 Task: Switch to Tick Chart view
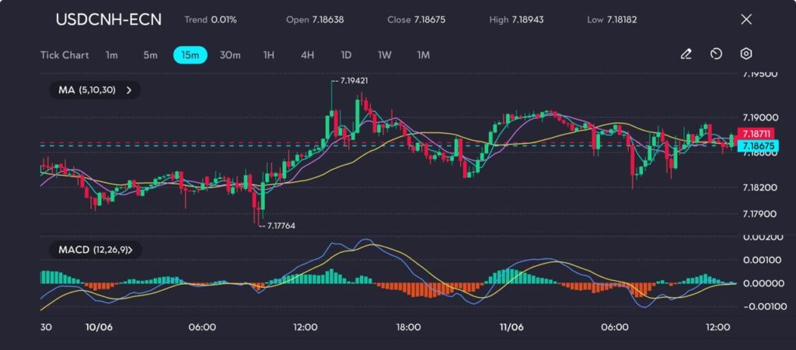65,55
